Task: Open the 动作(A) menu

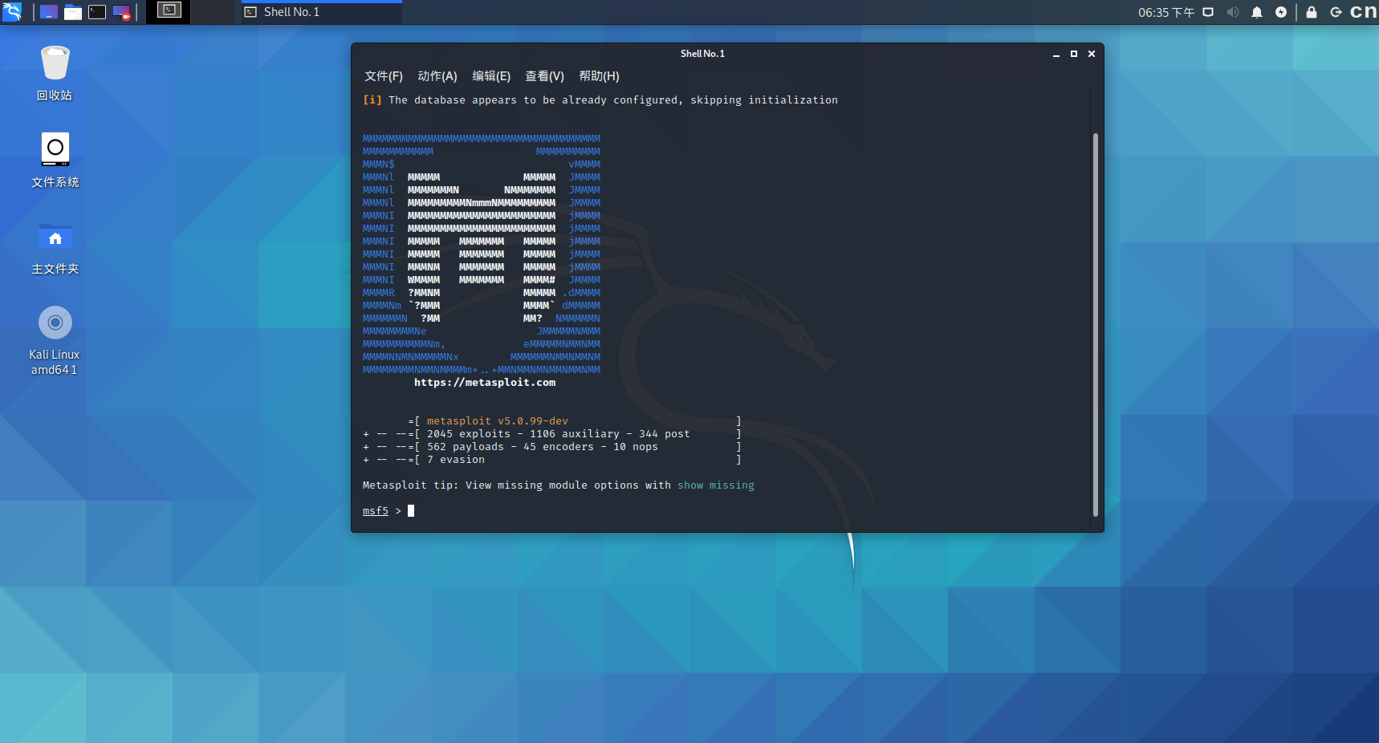Action: [437, 76]
